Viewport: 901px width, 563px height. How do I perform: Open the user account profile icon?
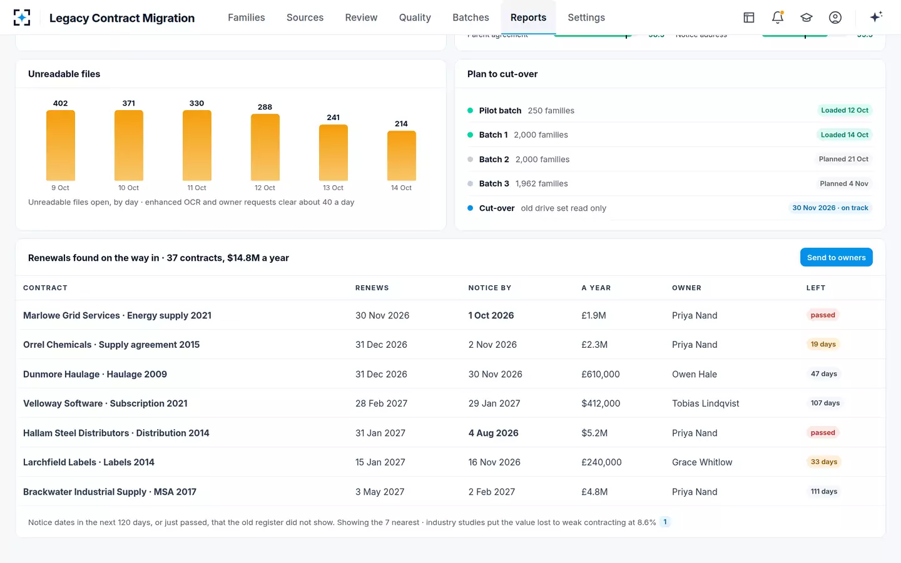point(835,18)
